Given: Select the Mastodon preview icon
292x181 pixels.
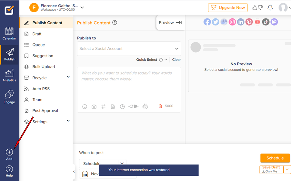Looking at the screenshot, I should (x=274, y=22).
